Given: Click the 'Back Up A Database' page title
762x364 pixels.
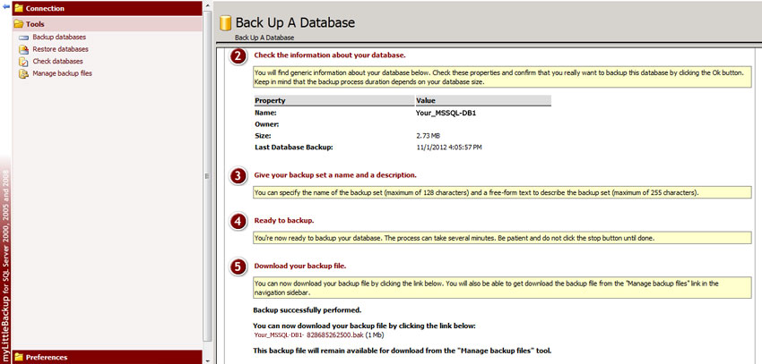Looking at the screenshot, I should [295, 22].
